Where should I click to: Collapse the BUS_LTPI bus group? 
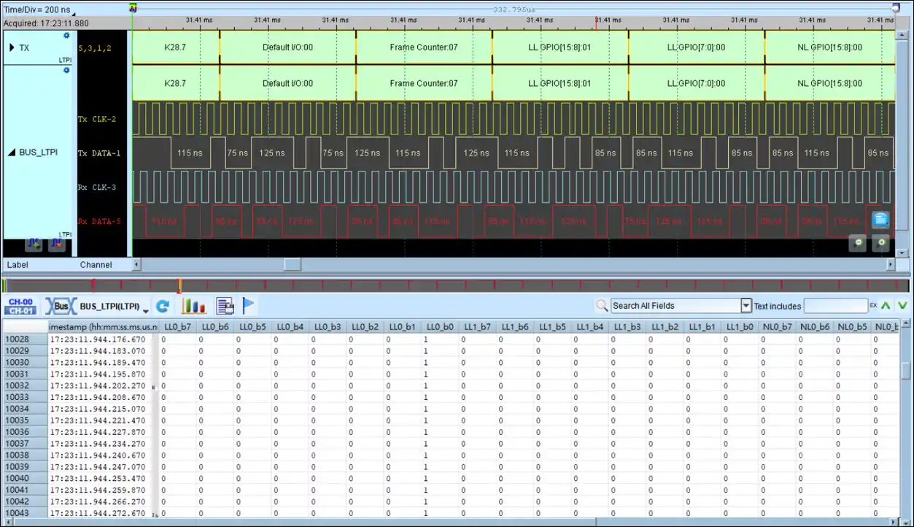click(x=12, y=153)
